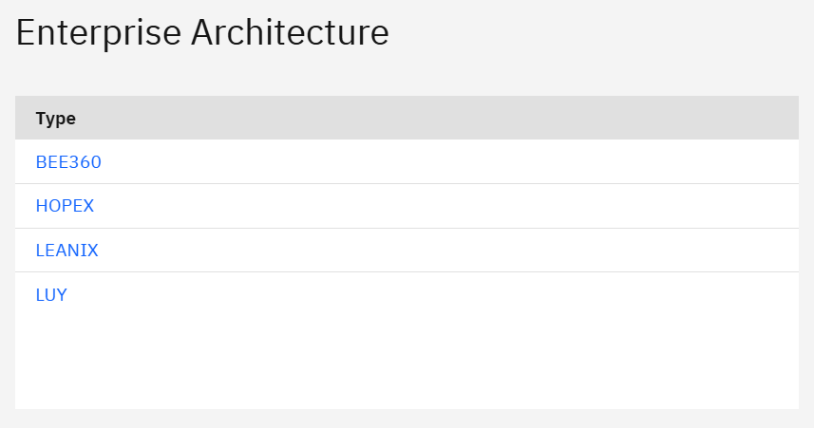The width and height of the screenshot is (814, 428).
Task: Click the first entry in Type list
Action: [68, 162]
